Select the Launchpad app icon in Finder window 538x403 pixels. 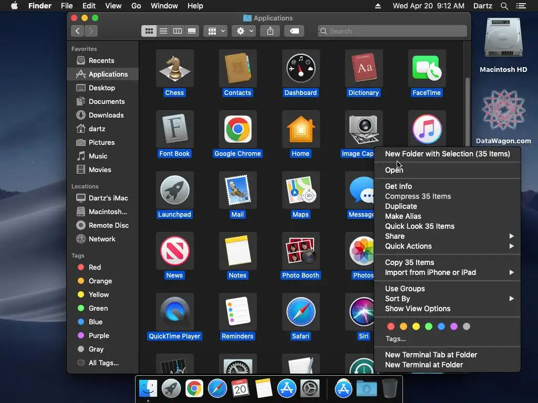tap(174, 190)
